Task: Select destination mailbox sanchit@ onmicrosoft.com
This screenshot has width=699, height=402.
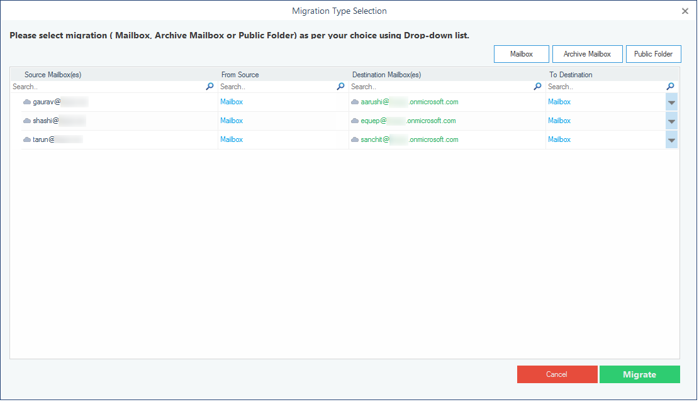Action: [x=409, y=139]
